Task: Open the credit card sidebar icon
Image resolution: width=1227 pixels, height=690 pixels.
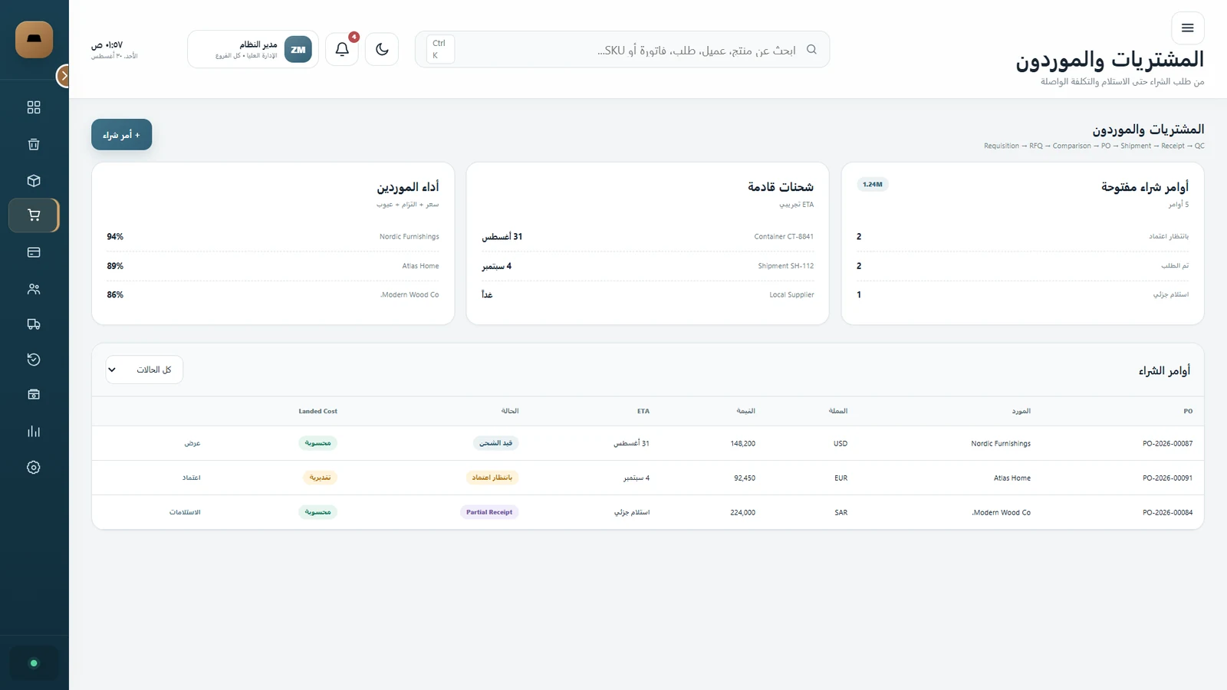Action: [x=34, y=252]
